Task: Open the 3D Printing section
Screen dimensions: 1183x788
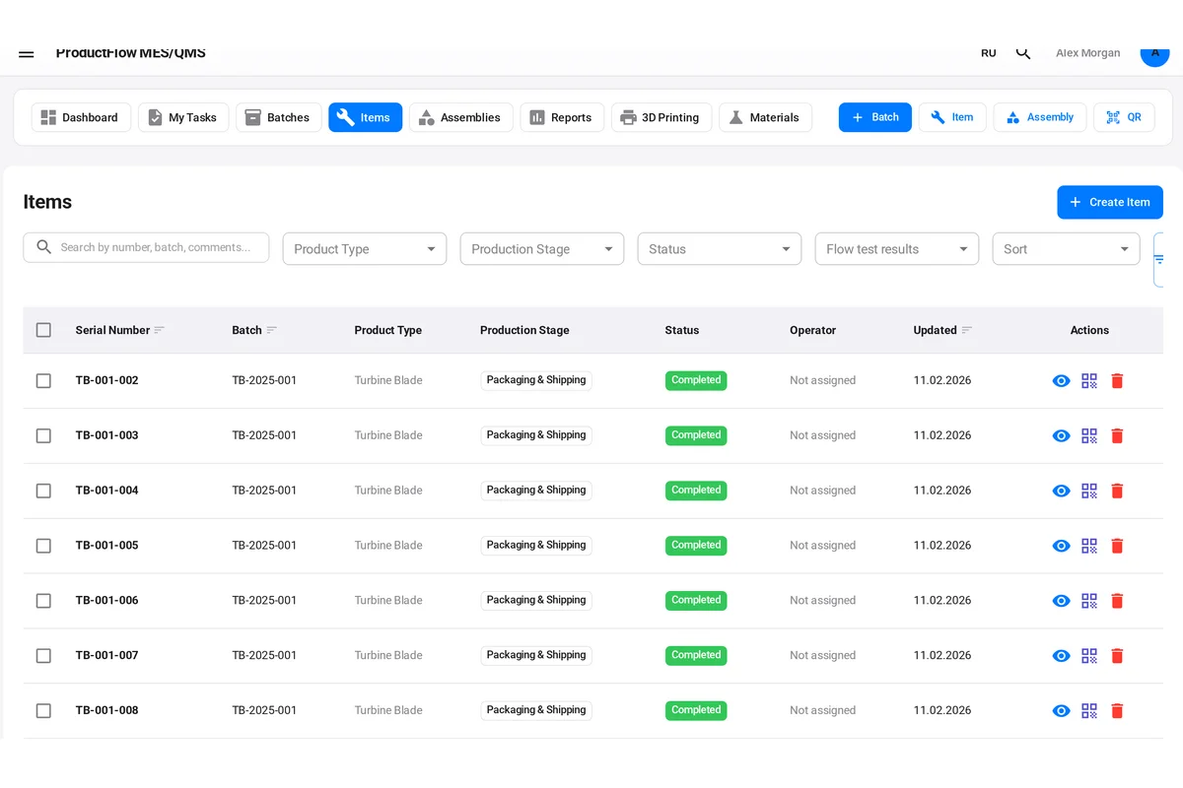Action: (x=661, y=117)
